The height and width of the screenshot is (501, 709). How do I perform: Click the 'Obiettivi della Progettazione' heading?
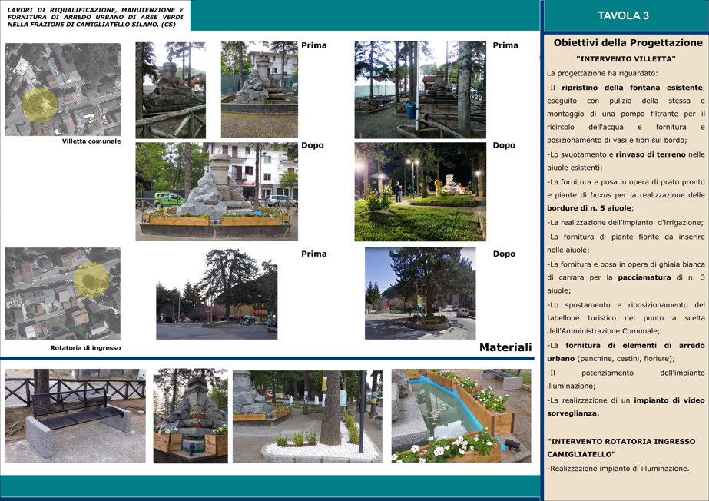628,43
